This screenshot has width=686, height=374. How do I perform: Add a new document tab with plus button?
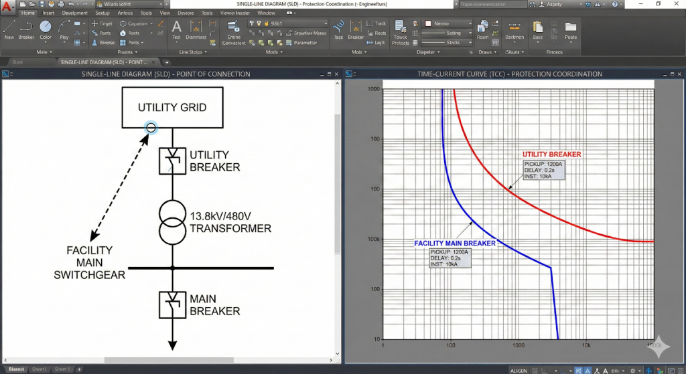click(x=167, y=62)
